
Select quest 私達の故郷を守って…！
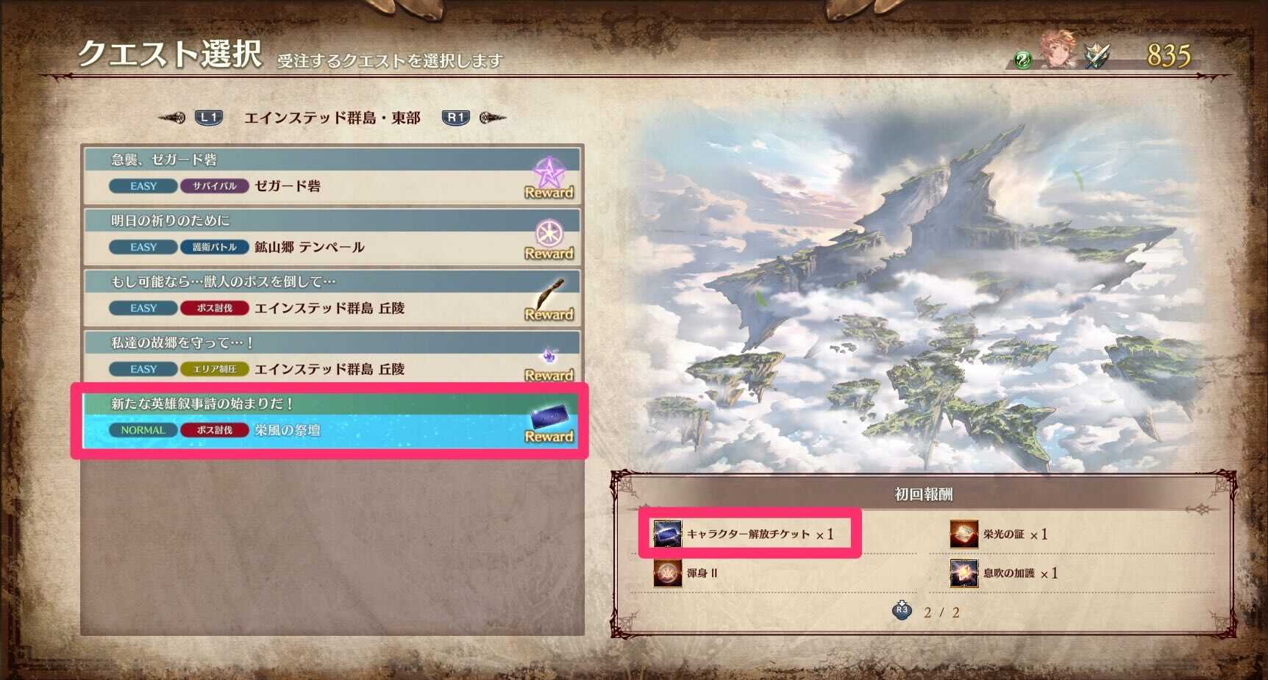click(332, 358)
